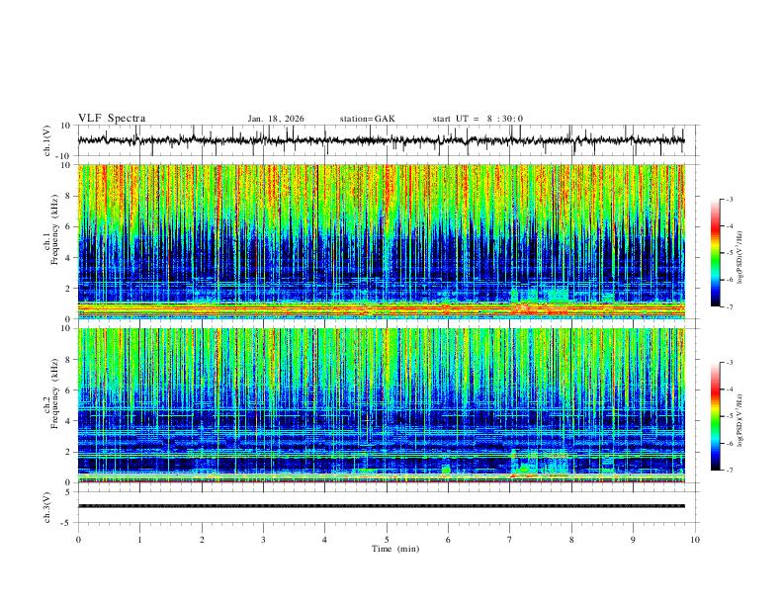Click the ch.1 spectrogram color scale bar
This screenshot has width=783, height=605.
(x=716, y=253)
